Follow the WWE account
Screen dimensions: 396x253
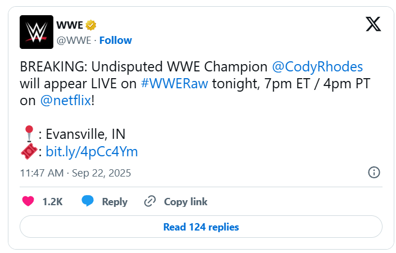click(116, 40)
